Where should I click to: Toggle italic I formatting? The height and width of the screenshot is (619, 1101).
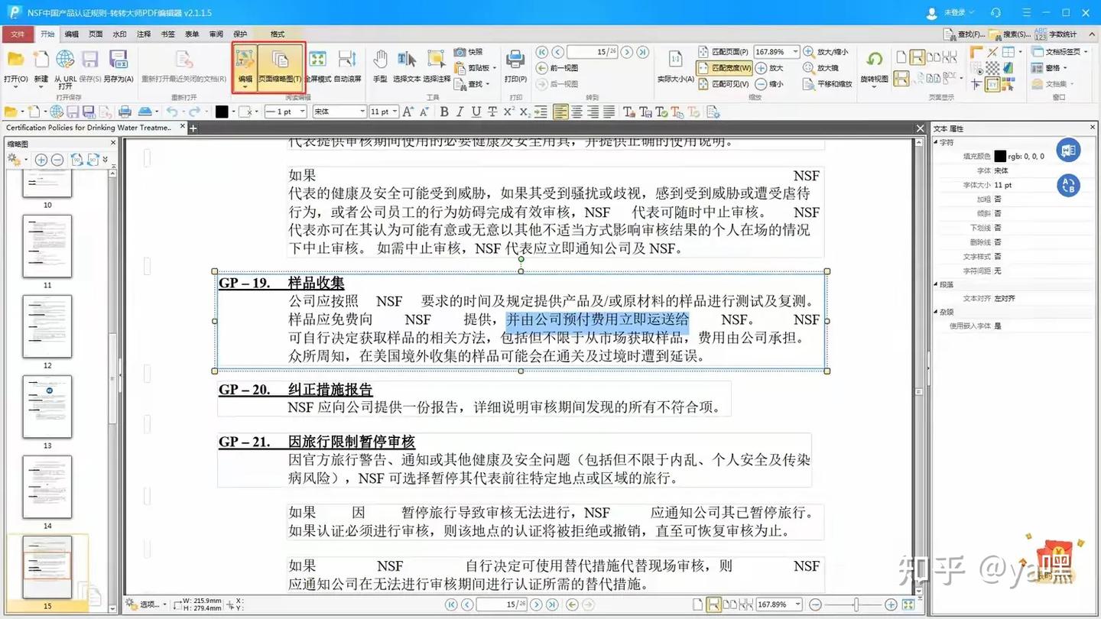click(460, 112)
